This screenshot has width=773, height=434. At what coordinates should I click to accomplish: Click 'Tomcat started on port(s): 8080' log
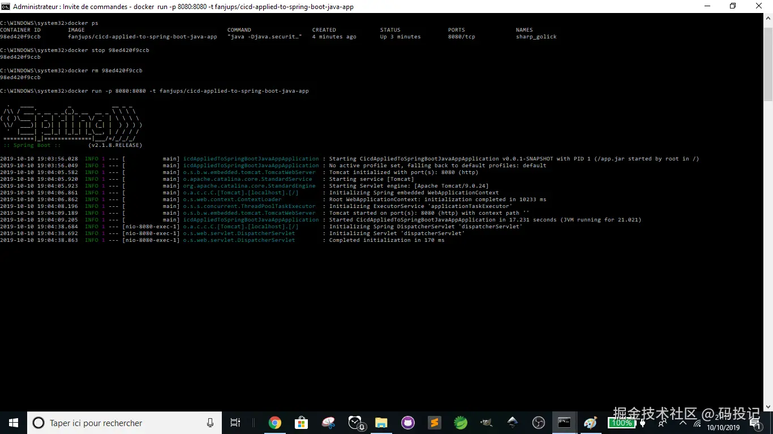(x=430, y=213)
